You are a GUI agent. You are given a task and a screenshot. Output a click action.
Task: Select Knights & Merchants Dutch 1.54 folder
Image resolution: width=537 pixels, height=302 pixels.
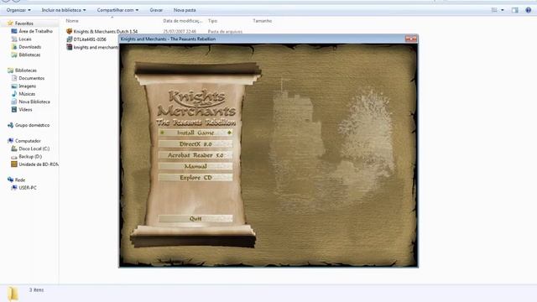(x=106, y=32)
